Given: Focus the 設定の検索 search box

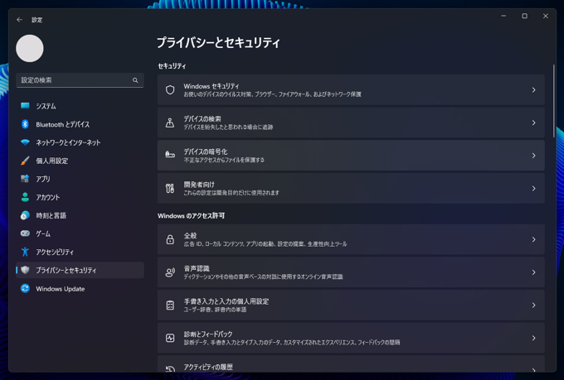Looking at the screenshot, I should (80, 80).
